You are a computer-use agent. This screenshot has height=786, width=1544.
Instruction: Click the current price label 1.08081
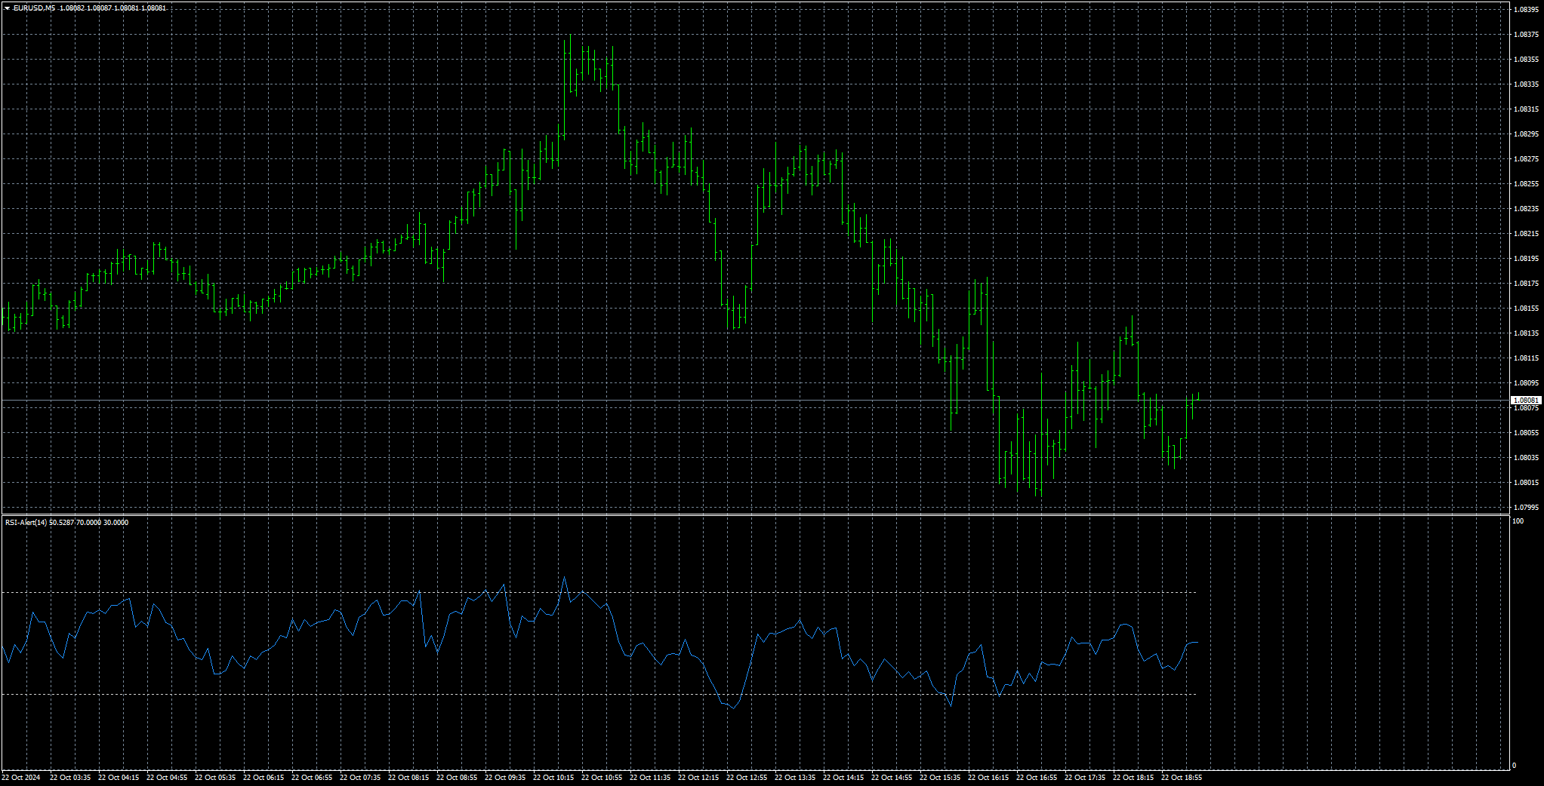coord(1526,401)
